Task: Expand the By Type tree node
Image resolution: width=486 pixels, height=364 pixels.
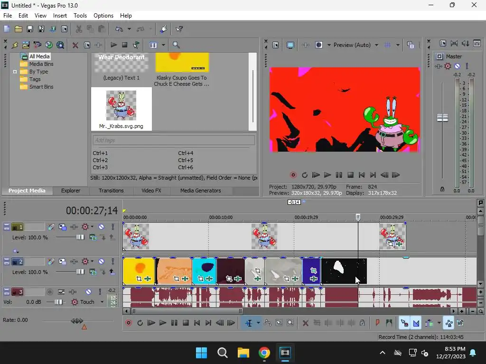Action: (15, 72)
